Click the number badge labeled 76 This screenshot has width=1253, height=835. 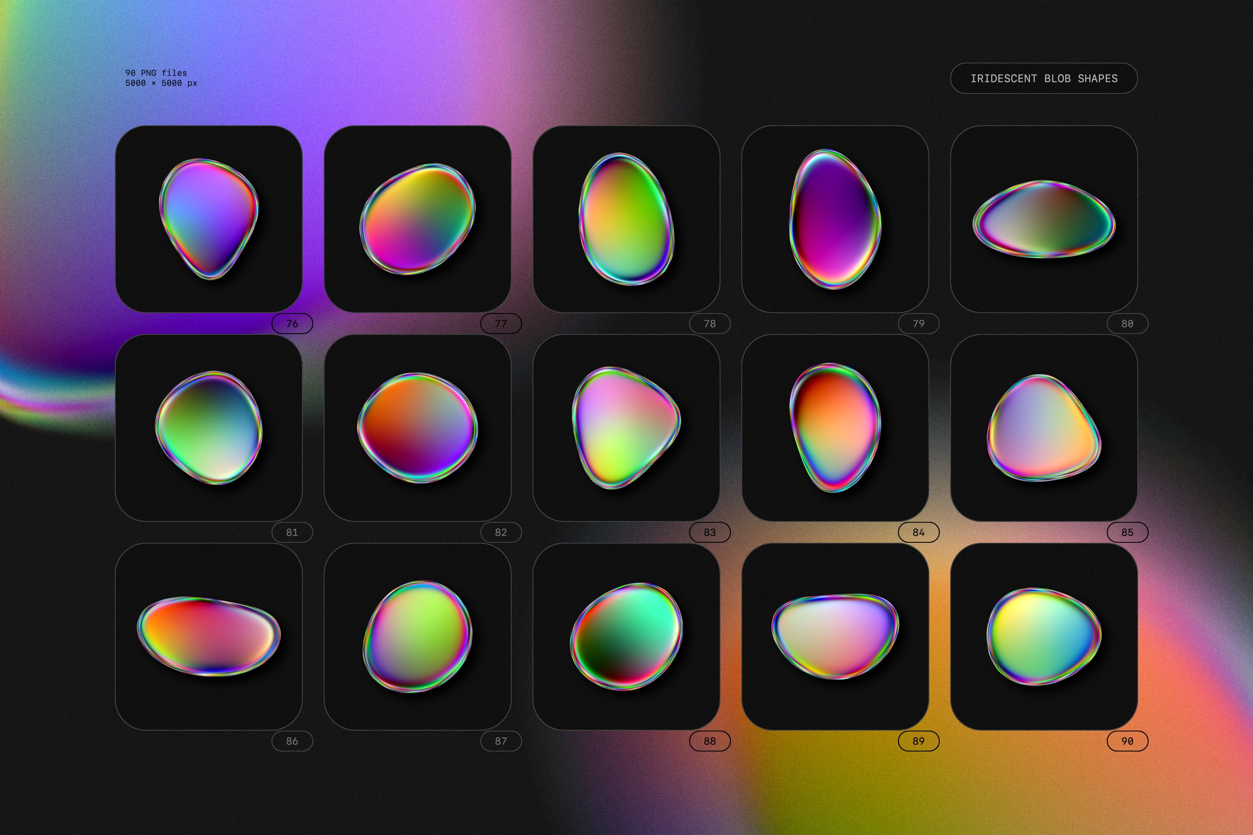[292, 323]
